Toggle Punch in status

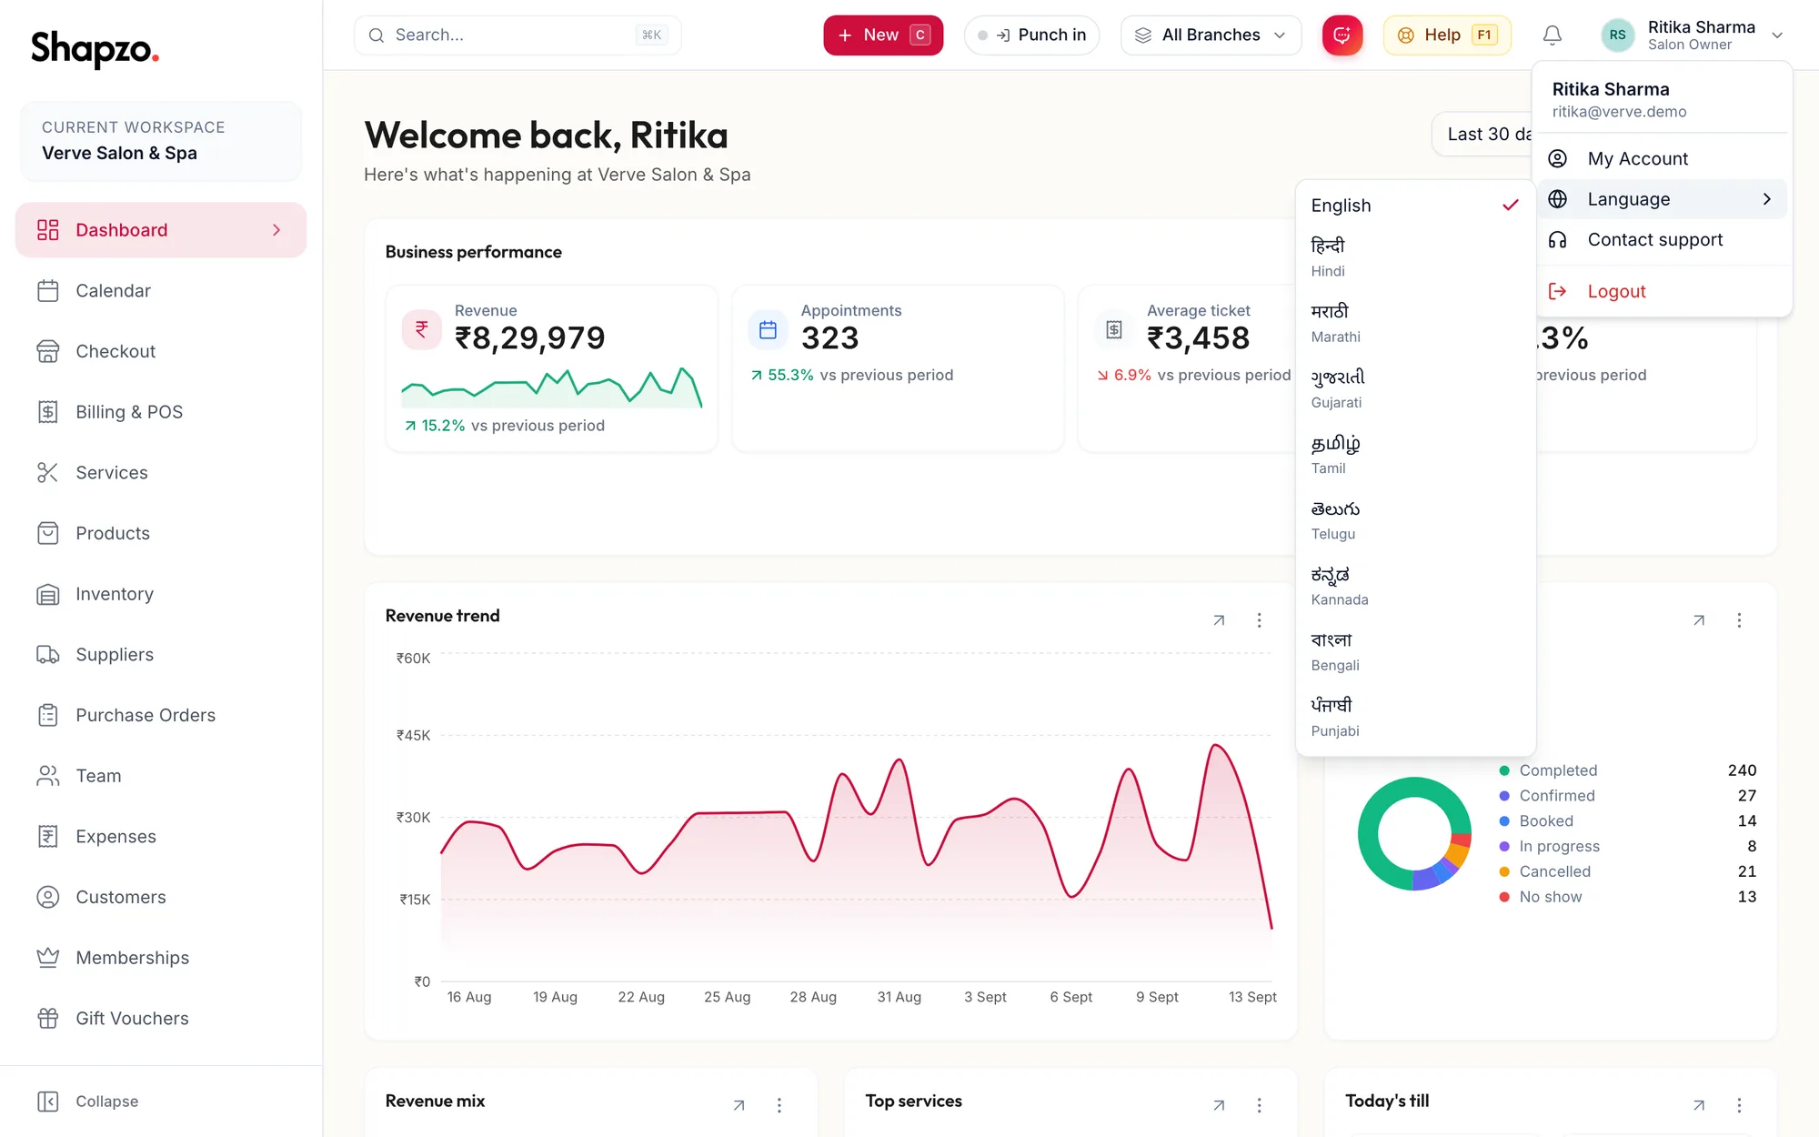[x=1031, y=35]
